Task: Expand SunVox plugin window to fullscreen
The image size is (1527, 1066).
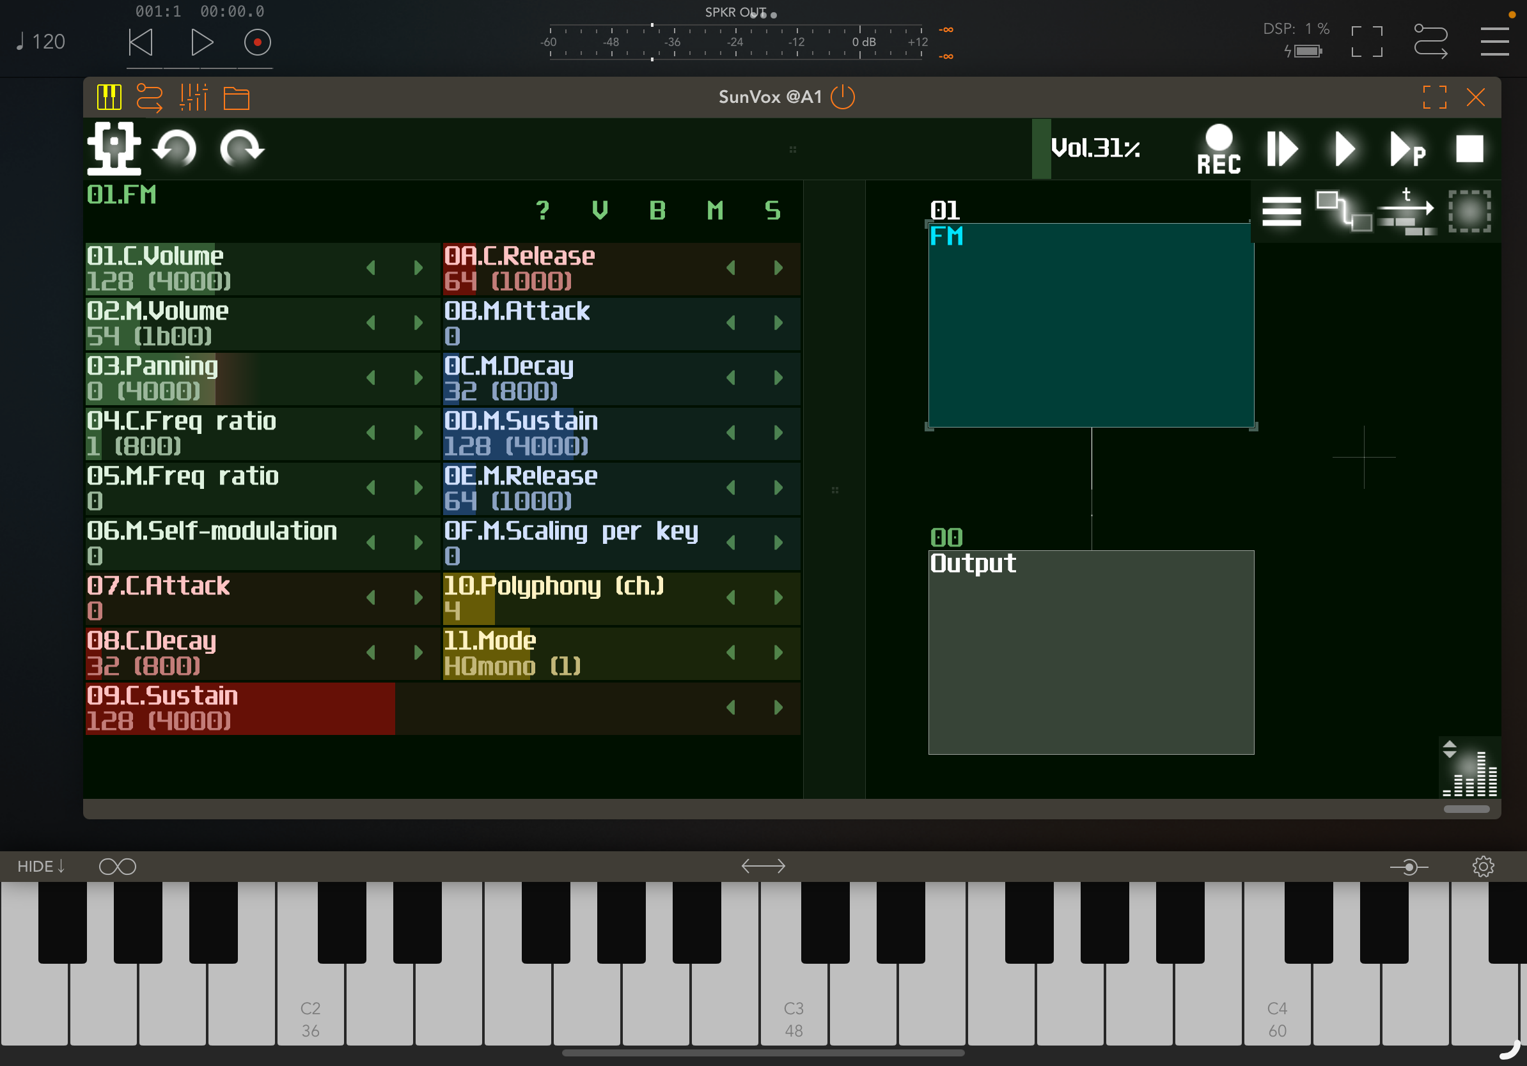Action: pyautogui.click(x=1434, y=97)
